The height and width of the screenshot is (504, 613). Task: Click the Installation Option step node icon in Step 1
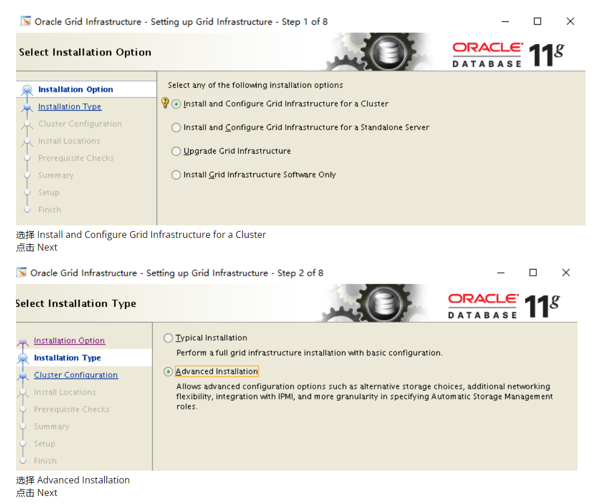(27, 90)
